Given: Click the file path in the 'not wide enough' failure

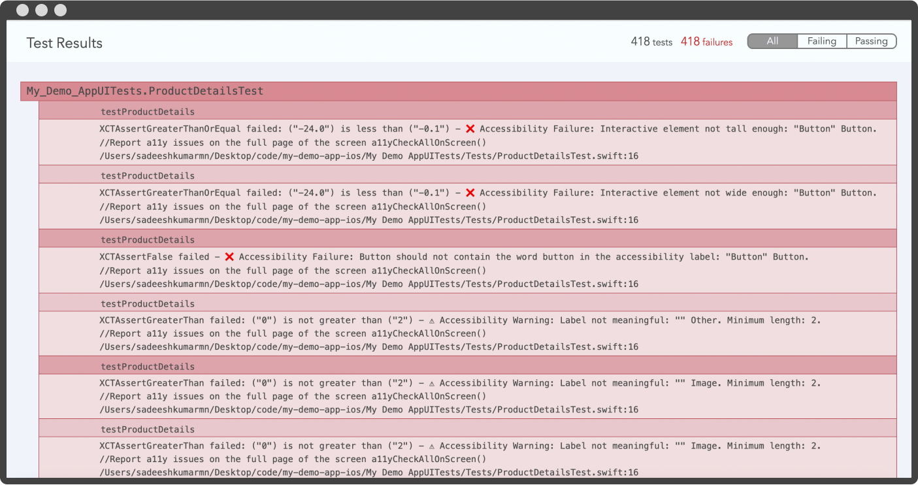Looking at the screenshot, I should tap(369, 220).
